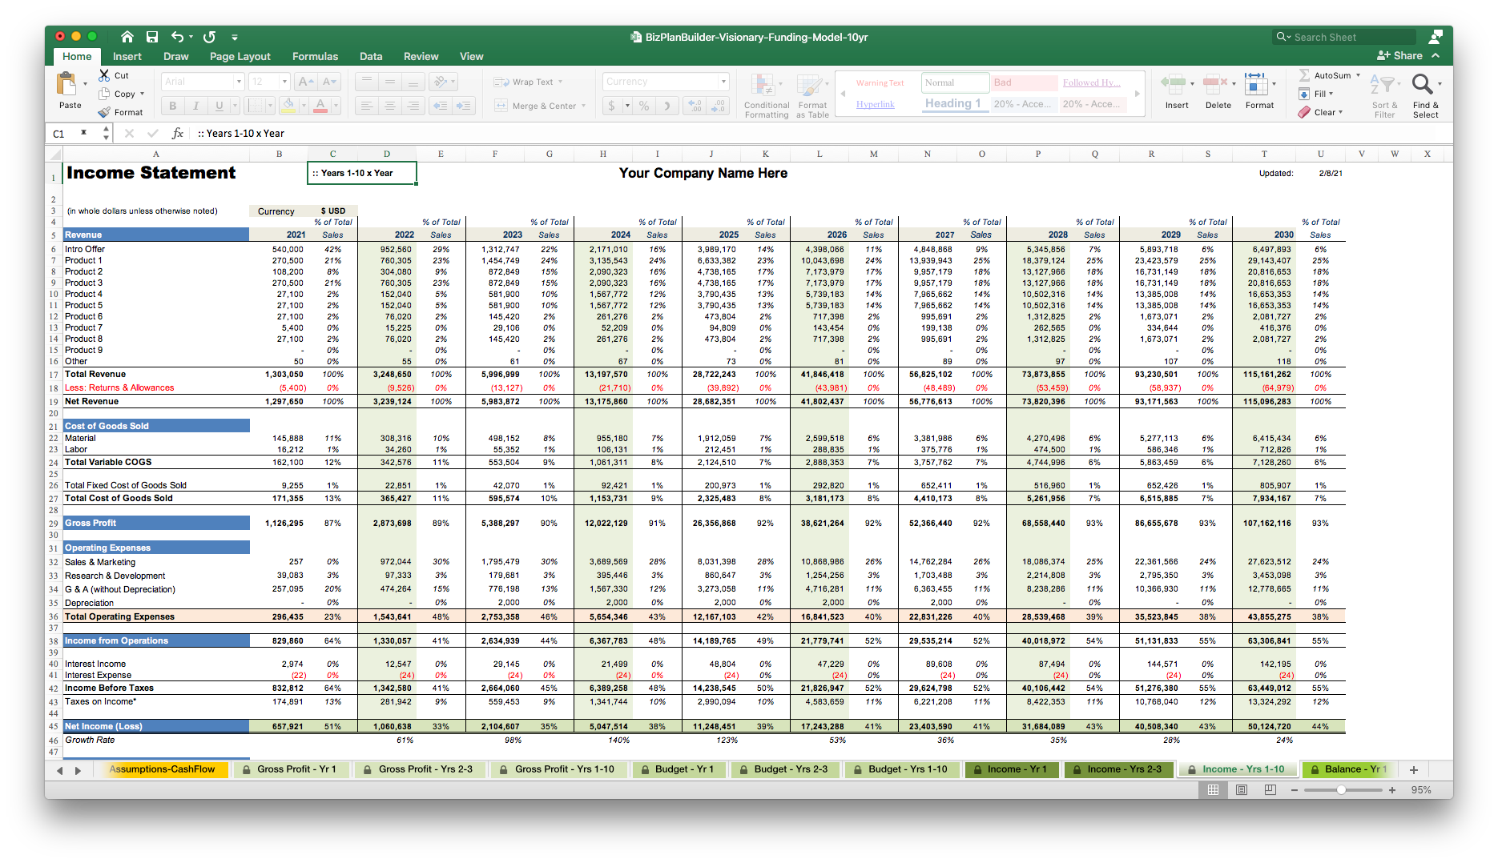Increase indent of cell text
Image resolution: width=1498 pixels, height=863 pixels.
click(x=464, y=106)
